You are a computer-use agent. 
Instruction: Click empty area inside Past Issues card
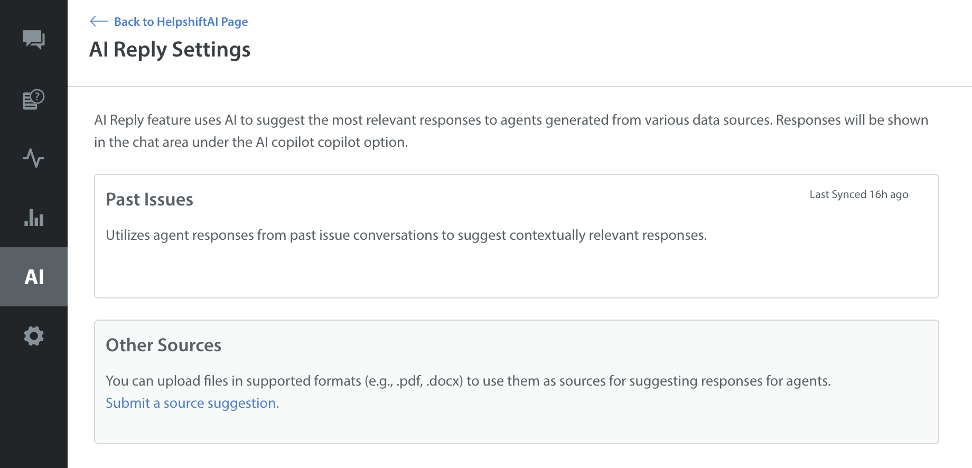click(516, 272)
